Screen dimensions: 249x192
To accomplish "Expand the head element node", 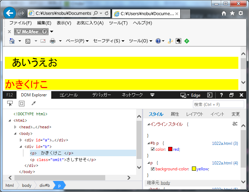I will pos(15,127).
